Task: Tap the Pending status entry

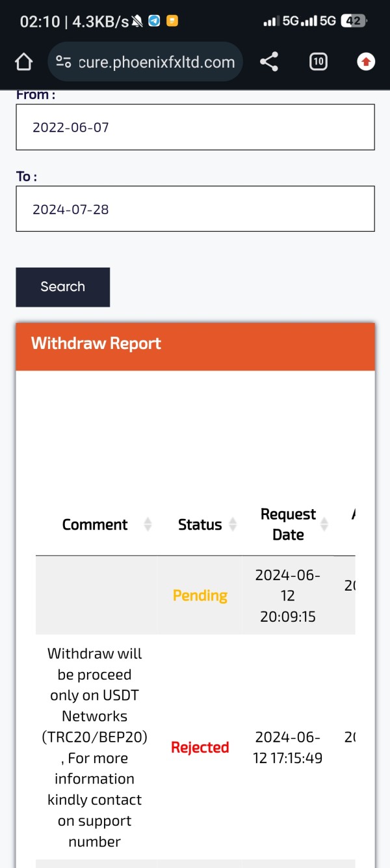Action: pos(200,595)
